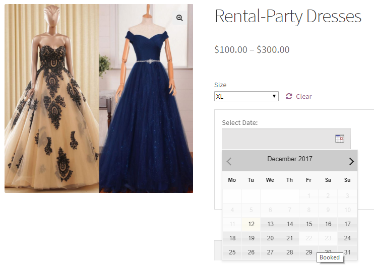The width and height of the screenshot is (374, 267).
Task: Pick December 26 in the datepicker
Action: [251, 252]
